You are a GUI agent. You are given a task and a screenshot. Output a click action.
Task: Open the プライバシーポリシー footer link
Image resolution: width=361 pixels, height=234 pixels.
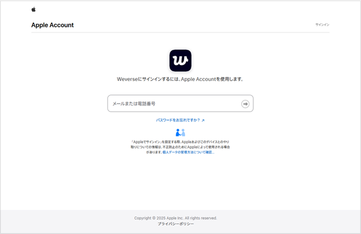176,224
